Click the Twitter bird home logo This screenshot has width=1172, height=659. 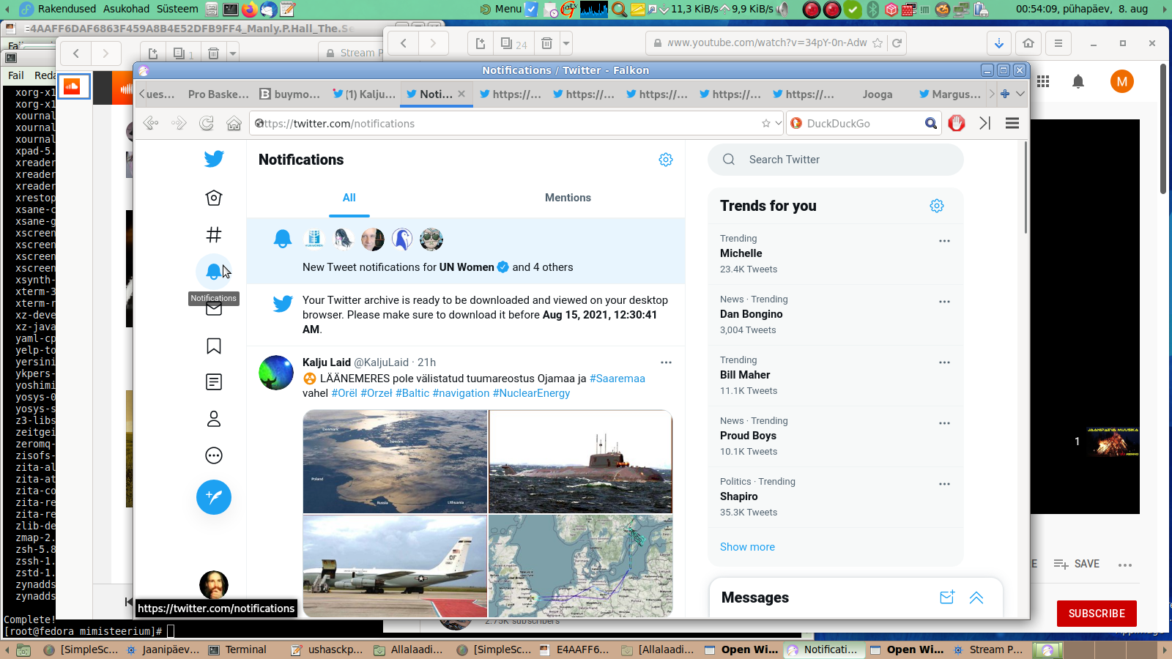tap(214, 159)
